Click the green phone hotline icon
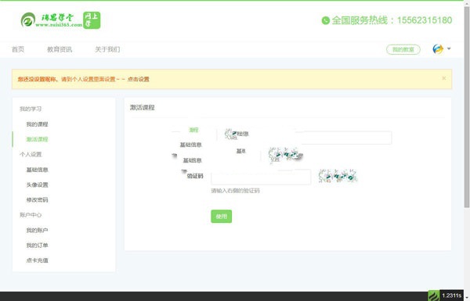Screen dimensions: 470x301 coord(326,20)
